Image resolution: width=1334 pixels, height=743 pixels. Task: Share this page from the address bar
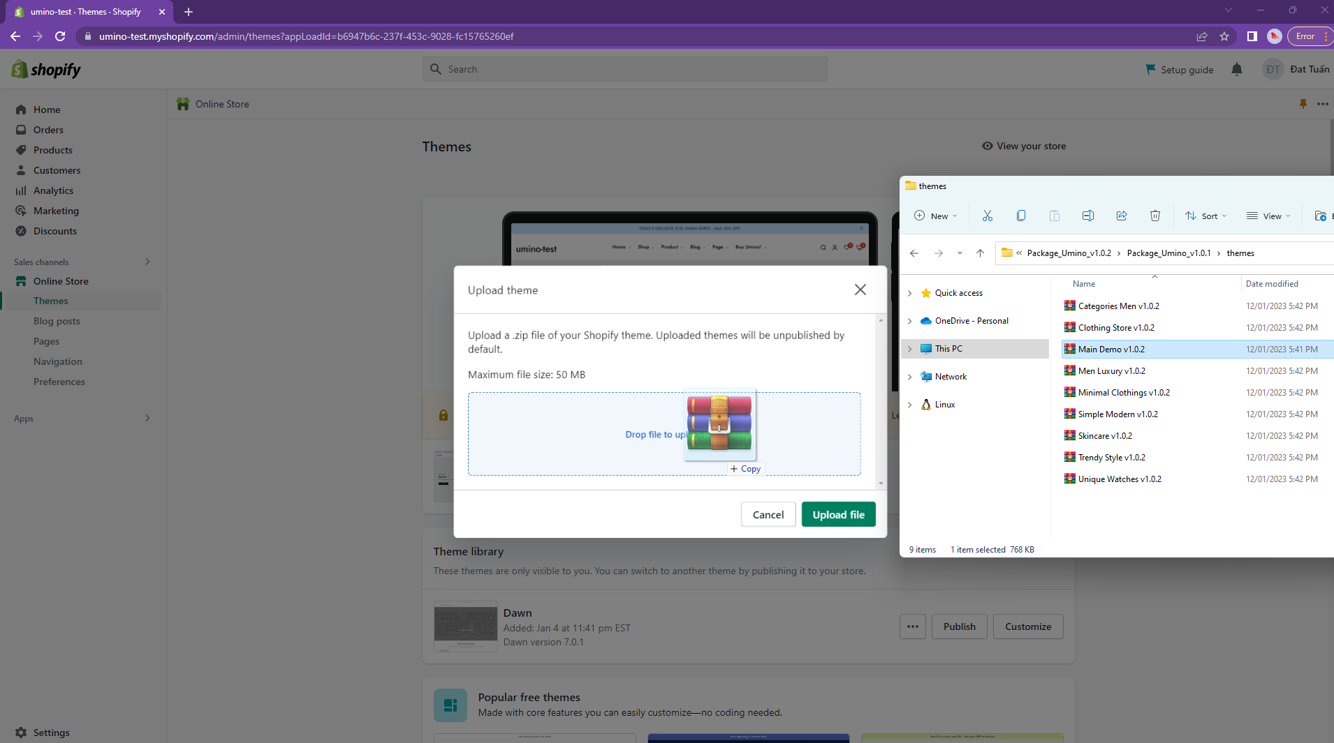coord(1202,36)
